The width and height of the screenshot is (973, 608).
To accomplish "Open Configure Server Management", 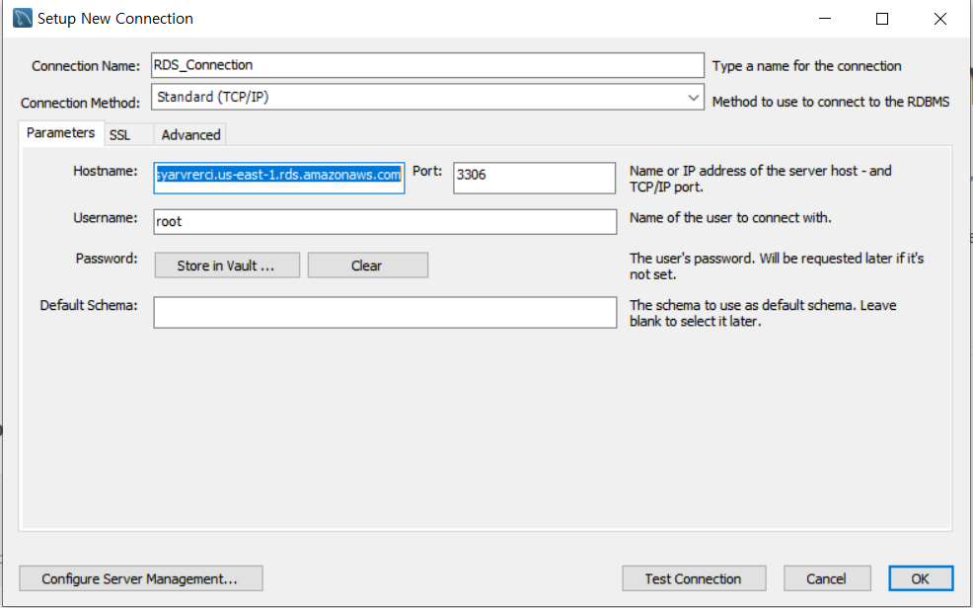I will (141, 578).
